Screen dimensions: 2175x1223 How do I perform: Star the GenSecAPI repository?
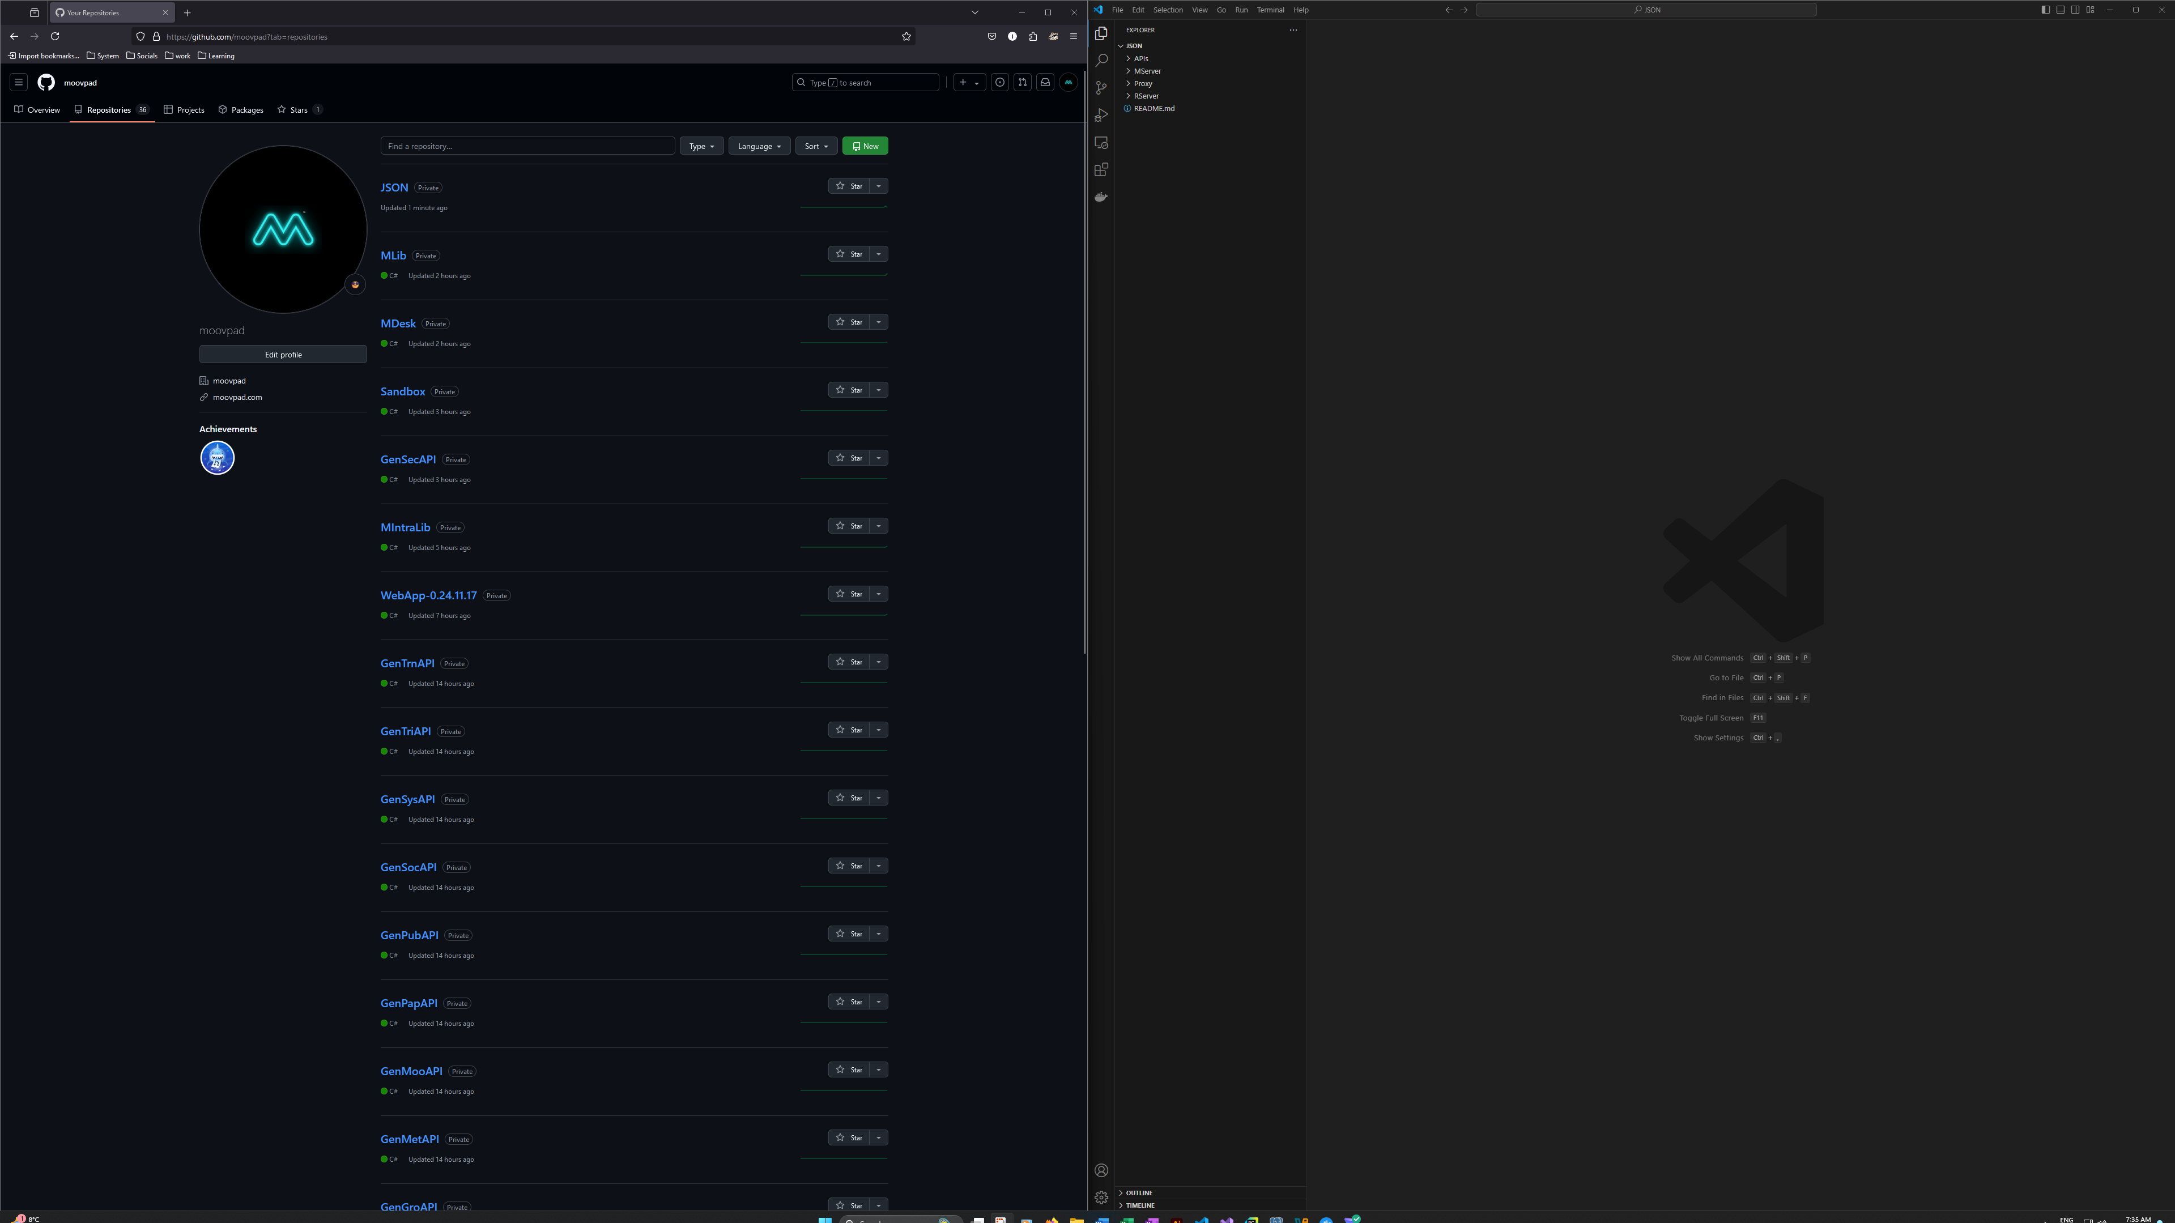(x=849, y=458)
